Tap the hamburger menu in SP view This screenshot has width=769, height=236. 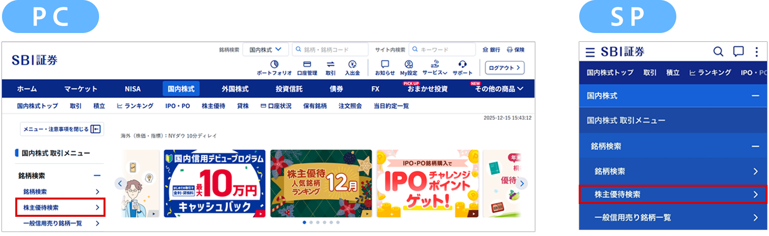pos(590,52)
